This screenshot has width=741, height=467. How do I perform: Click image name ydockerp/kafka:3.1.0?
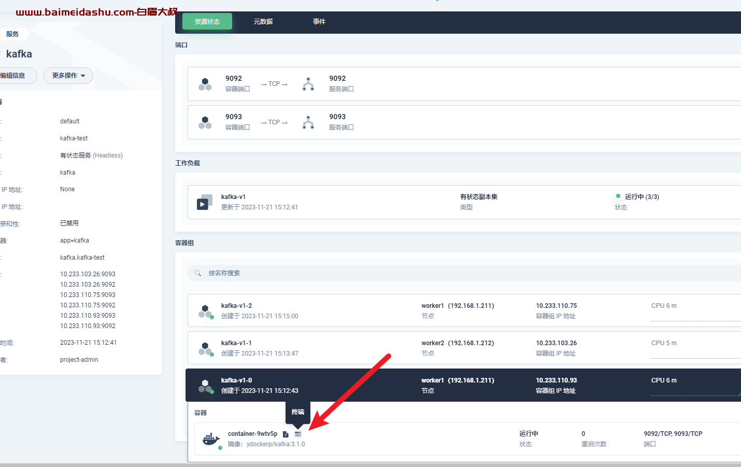point(276,444)
